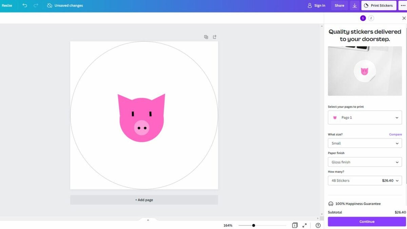Open the page manager grid view
The image size is (407, 229).
click(294, 225)
